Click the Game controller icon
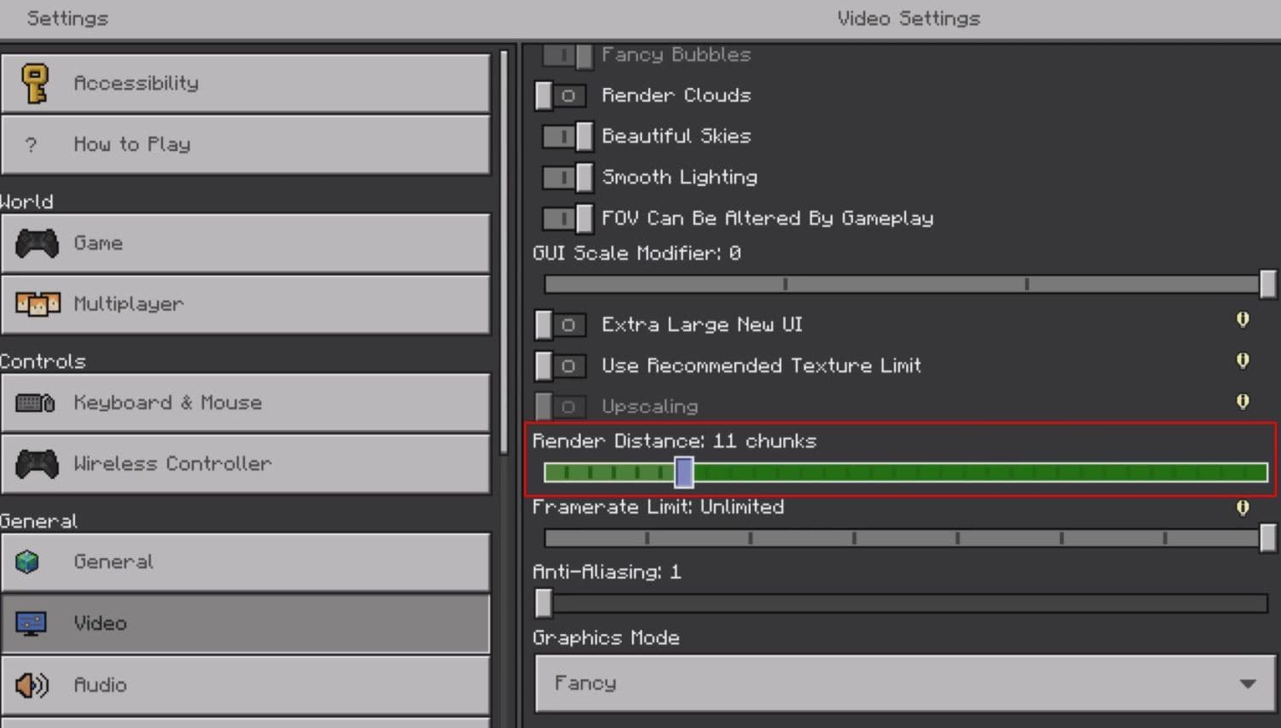The image size is (1281, 728). [x=37, y=243]
